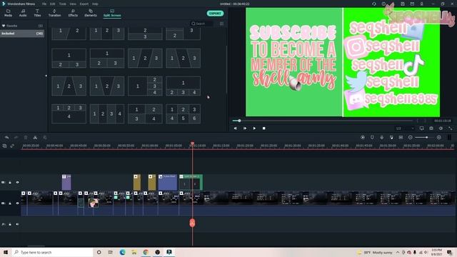Viewport: 457px width, 257px height.
Task: Toggle lock on upper video track
Action: point(10,183)
